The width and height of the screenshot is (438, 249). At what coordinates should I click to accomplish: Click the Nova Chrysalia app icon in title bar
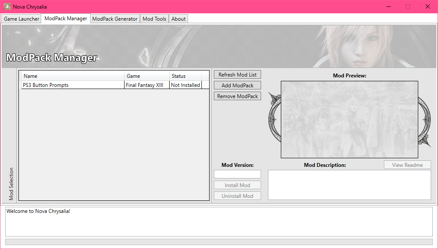[x=7, y=6]
